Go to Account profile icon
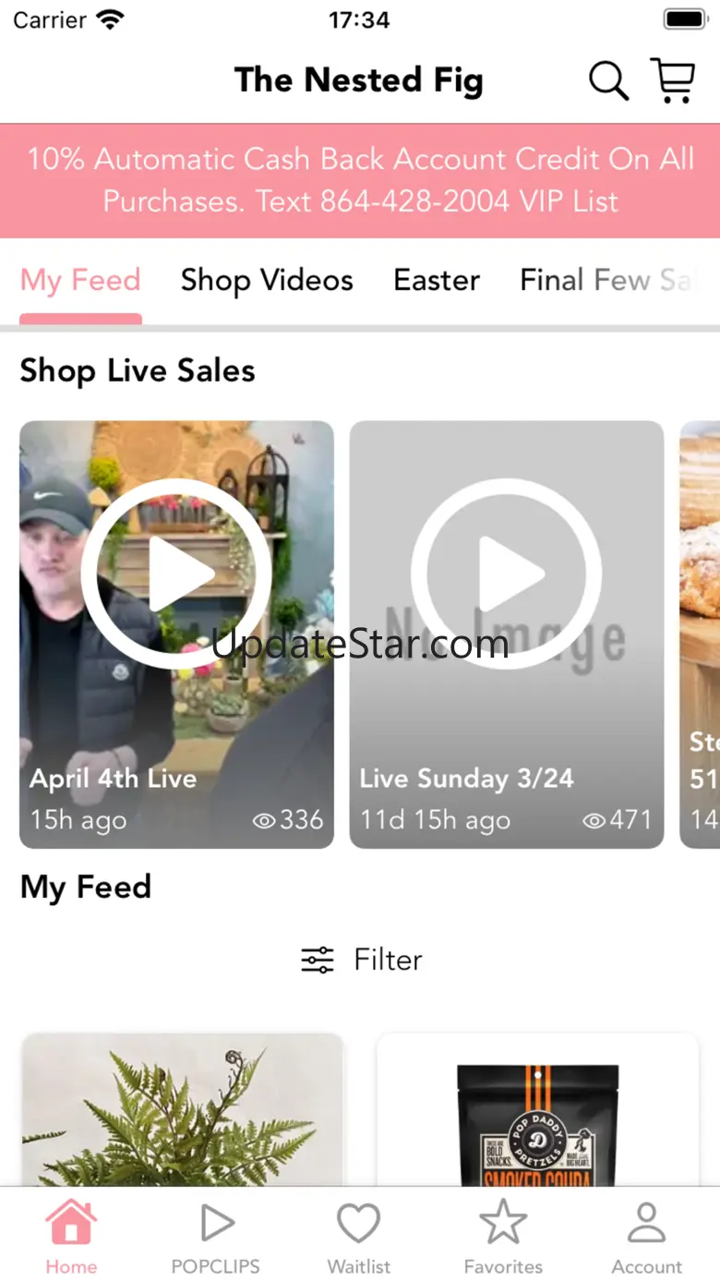The image size is (720, 1281). (x=646, y=1225)
